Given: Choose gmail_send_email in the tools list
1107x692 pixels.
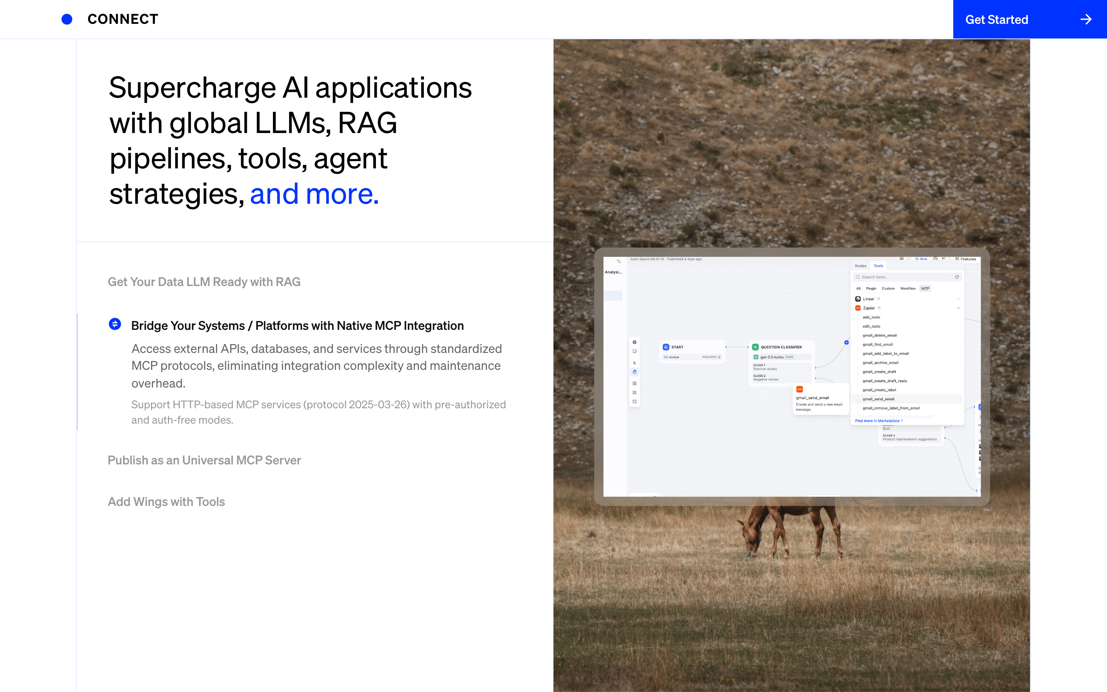Looking at the screenshot, I should coord(907,399).
